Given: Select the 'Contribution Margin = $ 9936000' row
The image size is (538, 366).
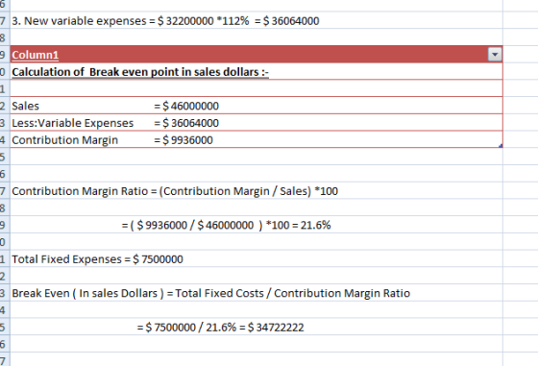Looking at the screenshot, I should click(x=257, y=139).
